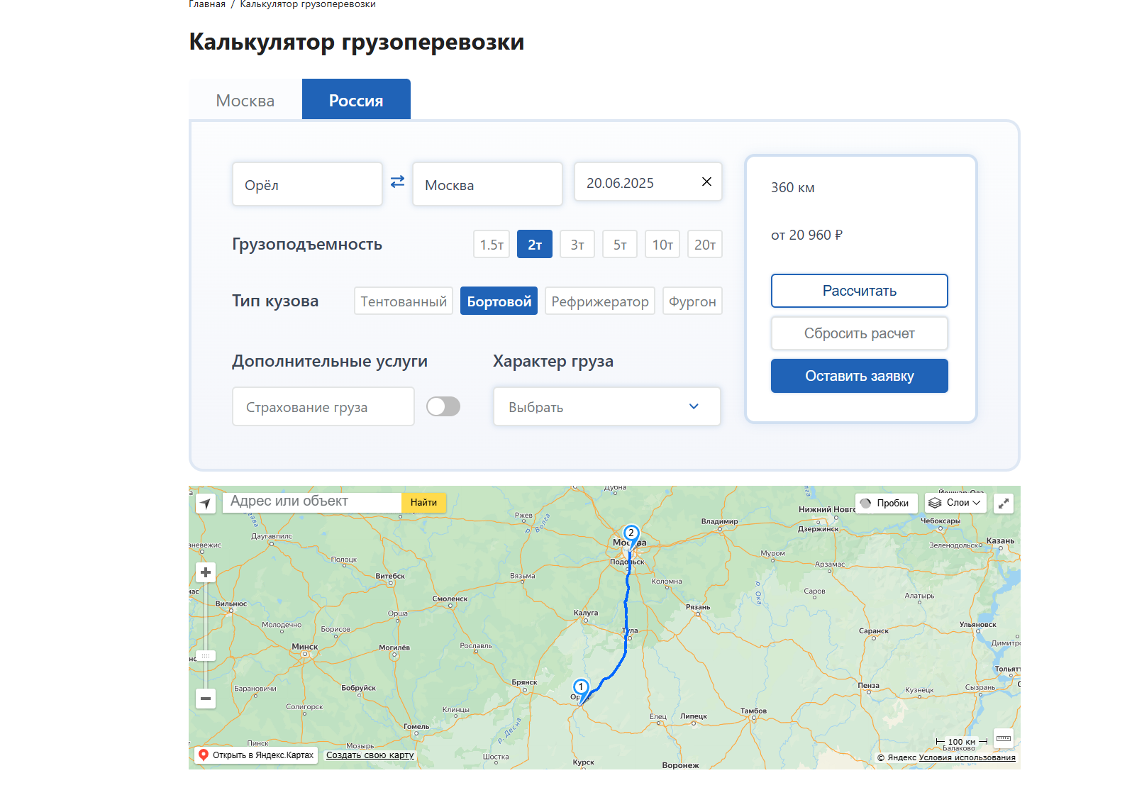
Task: Click the map geolocation arrow icon
Action: (x=206, y=504)
